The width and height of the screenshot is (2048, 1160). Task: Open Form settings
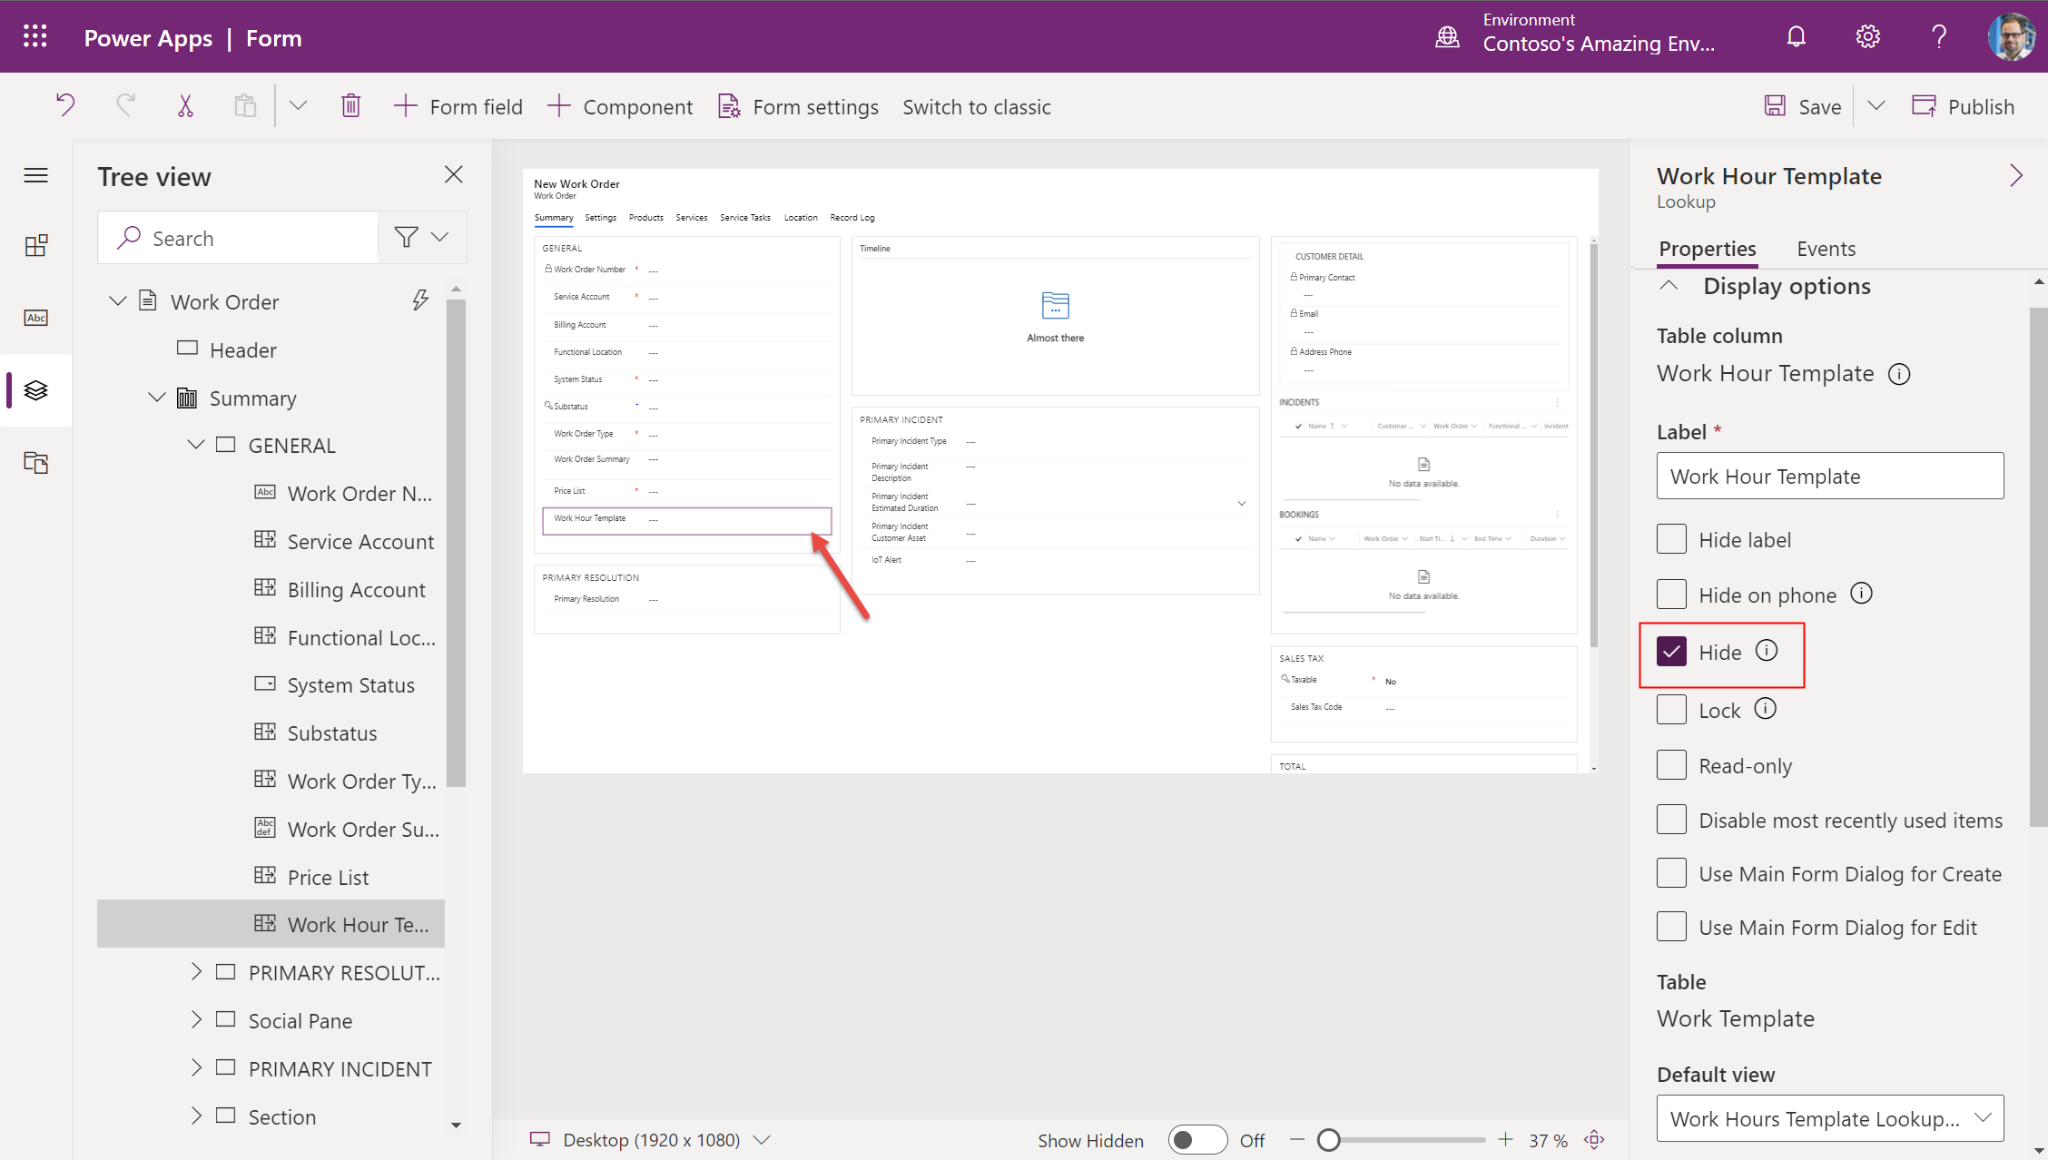click(799, 106)
